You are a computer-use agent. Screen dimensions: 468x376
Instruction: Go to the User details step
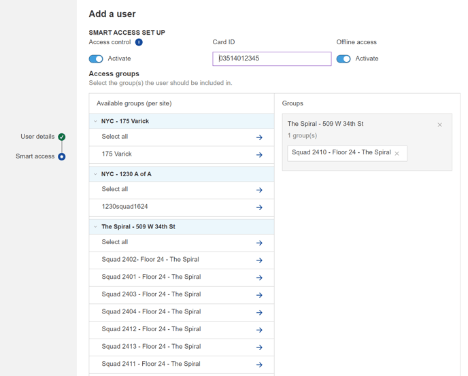61,137
